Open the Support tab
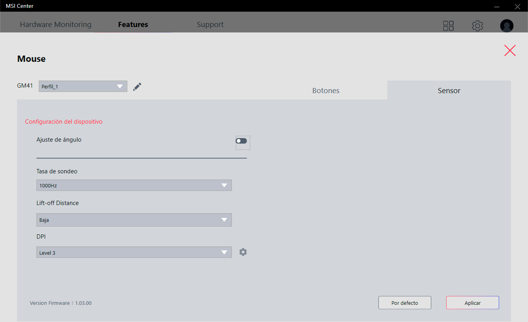This screenshot has width=528, height=322. click(x=210, y=25)
